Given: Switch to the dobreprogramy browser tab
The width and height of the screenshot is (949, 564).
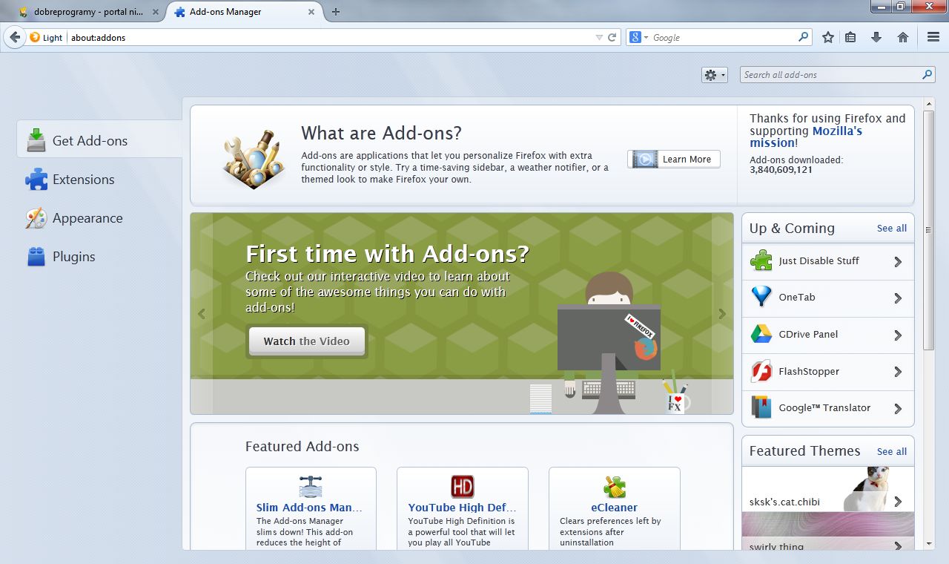Looking at the screenshot, I should pyautogui.click(x=89, y=12).
